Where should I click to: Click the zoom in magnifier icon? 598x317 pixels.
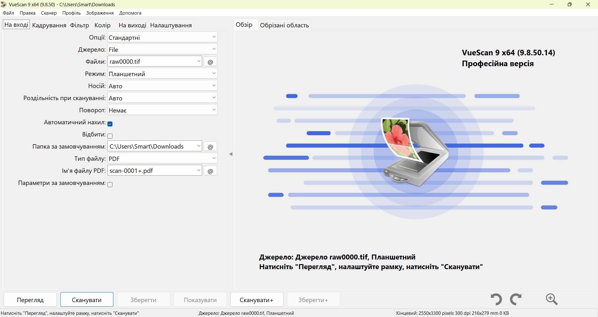[551, 299]
